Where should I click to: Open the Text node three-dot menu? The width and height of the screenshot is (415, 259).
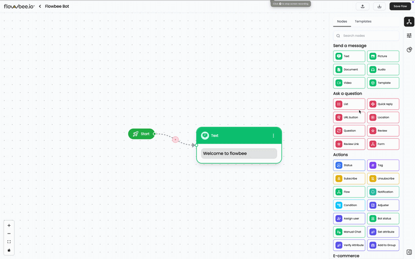pos(273,136)
